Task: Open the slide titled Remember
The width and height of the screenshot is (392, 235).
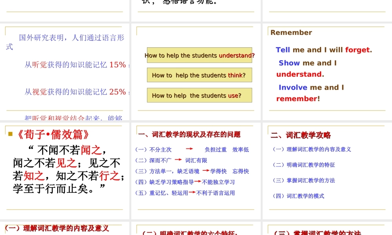Action: coord(327,72)
